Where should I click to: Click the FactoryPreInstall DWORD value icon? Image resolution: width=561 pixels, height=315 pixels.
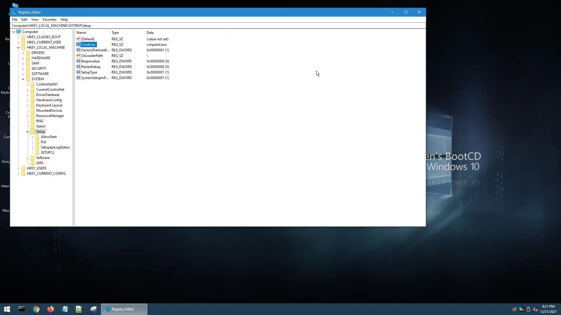[x=78, y=50]
